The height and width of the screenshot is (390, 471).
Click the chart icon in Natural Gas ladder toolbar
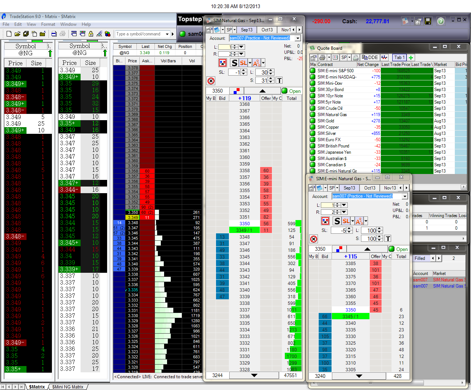tap(217, 30)
